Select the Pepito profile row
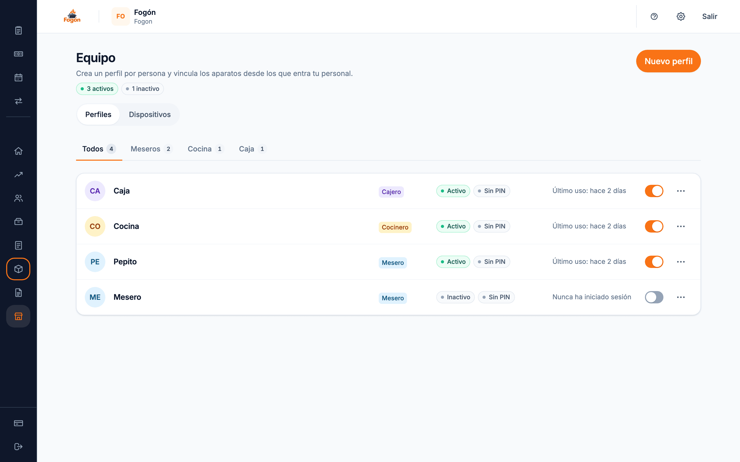Screen dimensions: 740x462 tap(388, 262)
